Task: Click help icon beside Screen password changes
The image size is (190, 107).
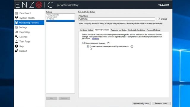Action: pyautogui.click(x=108, y=43)
